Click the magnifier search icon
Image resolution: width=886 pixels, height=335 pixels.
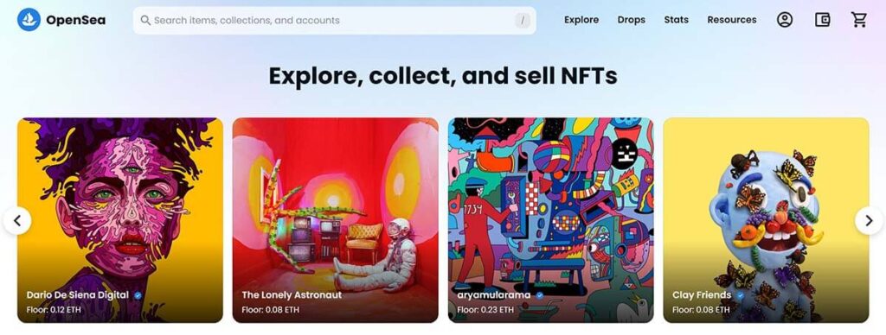coord(145,21)
